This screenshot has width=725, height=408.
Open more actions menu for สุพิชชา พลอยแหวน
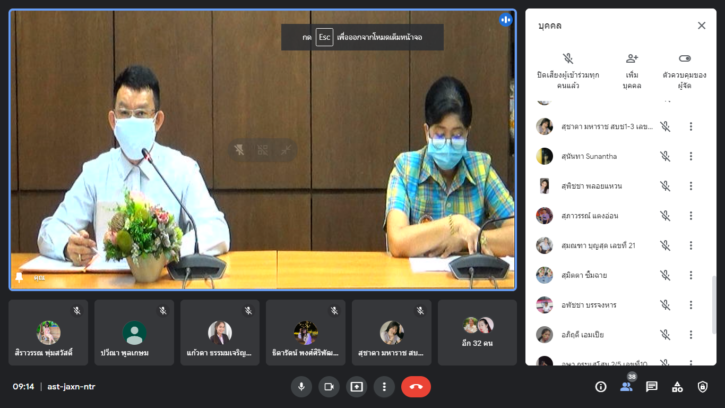click(691, 186)
